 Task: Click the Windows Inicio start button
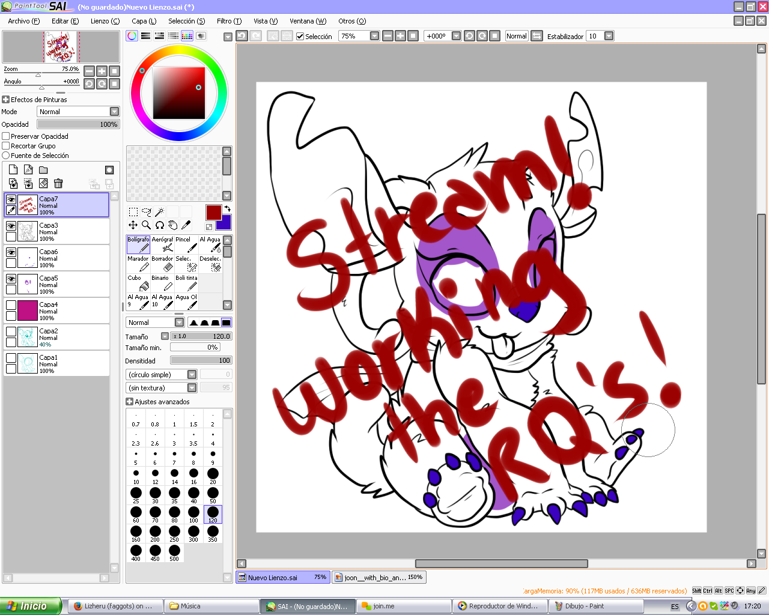coord(31,606)
